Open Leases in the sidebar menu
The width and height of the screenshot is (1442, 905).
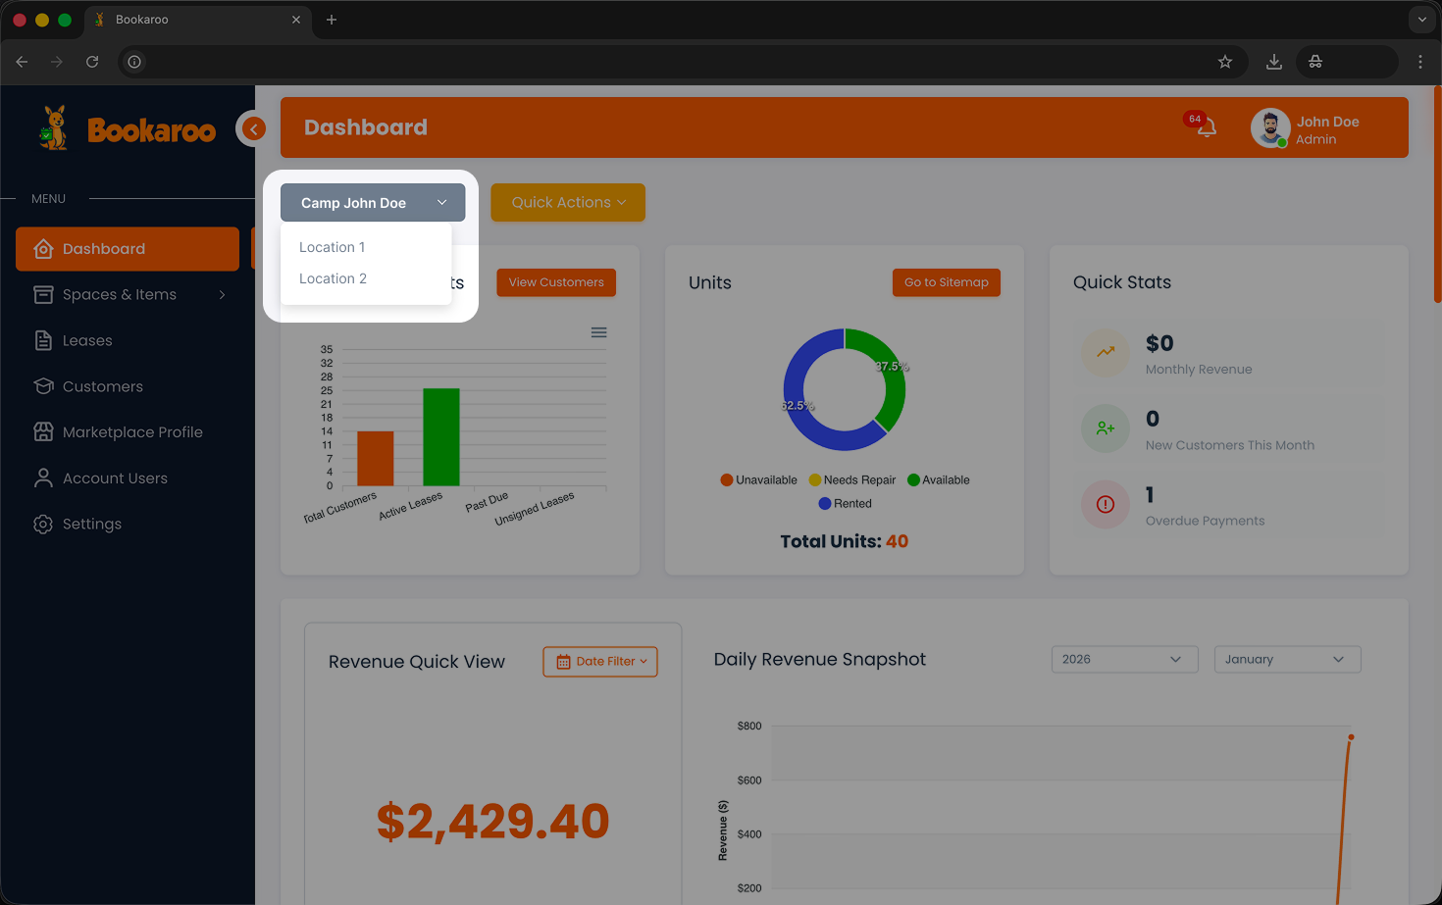pos(87,341)
